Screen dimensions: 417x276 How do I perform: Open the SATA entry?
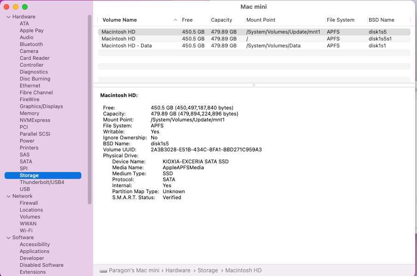[x=26, y=161]
